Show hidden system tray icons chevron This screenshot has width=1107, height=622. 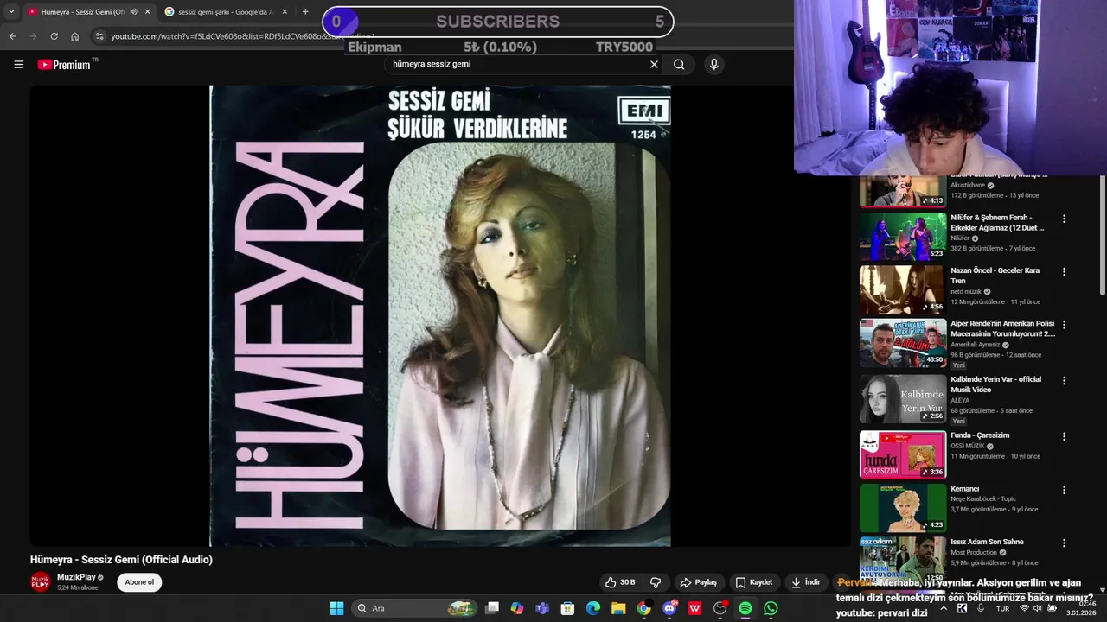point(944,608)
